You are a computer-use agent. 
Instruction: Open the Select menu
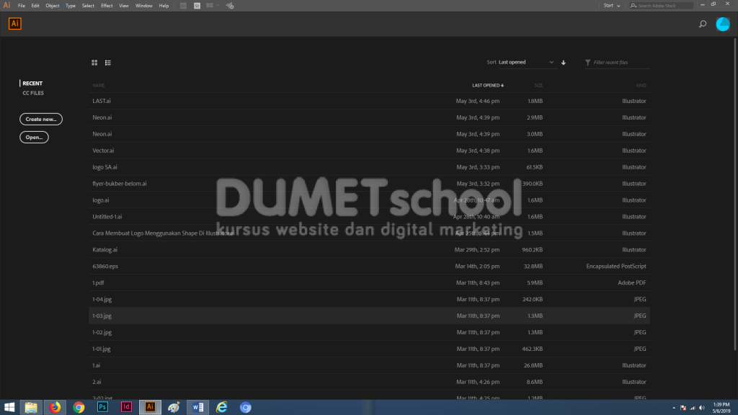(88, 6)
